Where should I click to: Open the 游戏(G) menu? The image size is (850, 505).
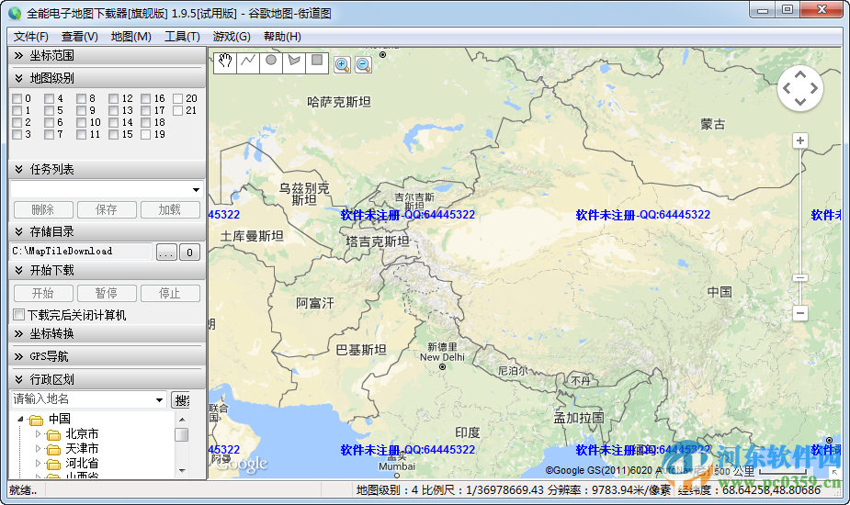[232, 37]
